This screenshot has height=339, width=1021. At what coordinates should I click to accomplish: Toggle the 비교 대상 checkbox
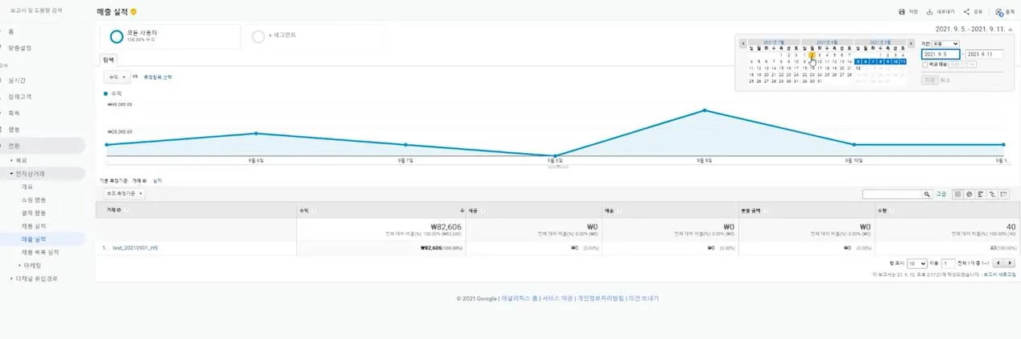[925, 64]
